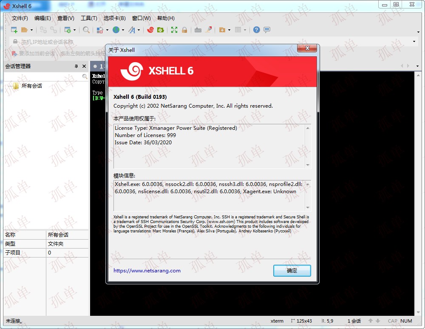Click the Session Manager search magnifier
The image size is (425, 329).
click(x=85, y=77)
